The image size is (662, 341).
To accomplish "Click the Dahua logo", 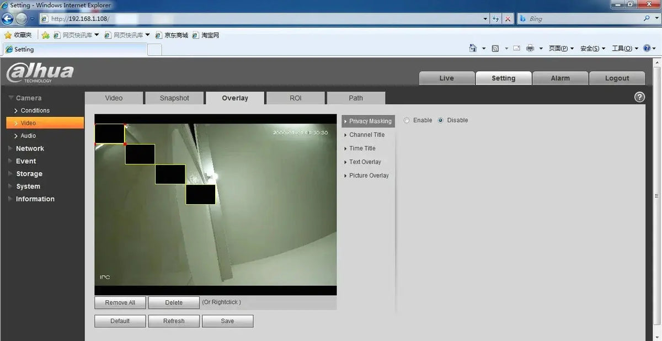I will point(40,73).
